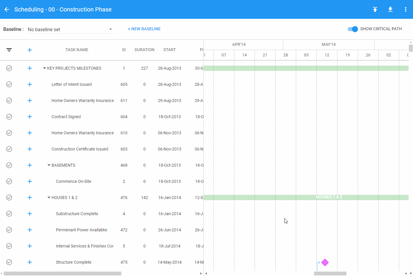Click the START column header
413x276 pixels.
(170, 50)
